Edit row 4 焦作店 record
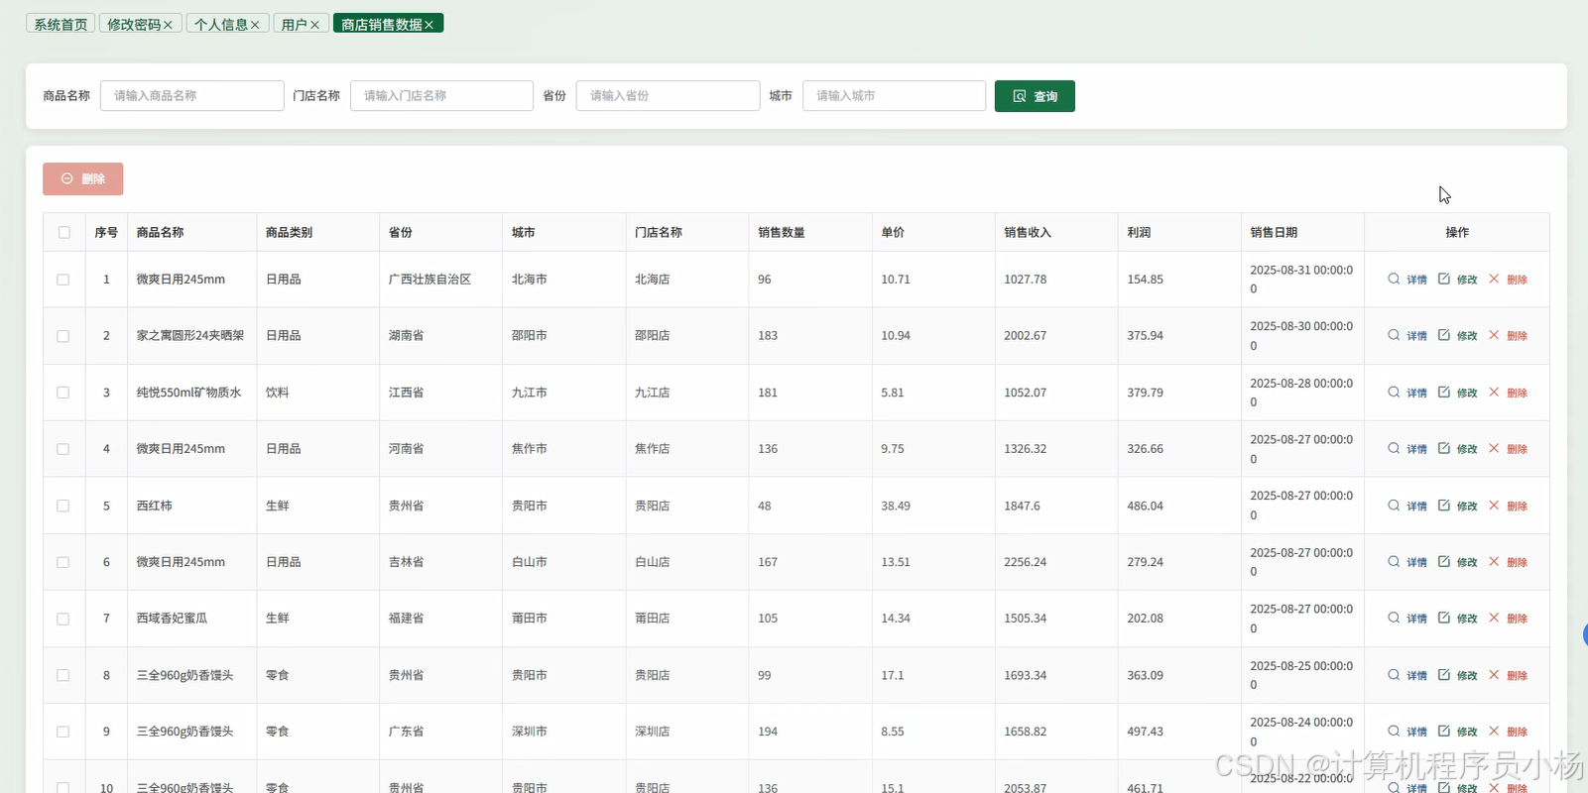1588x793 pixels. point(1457,449)
